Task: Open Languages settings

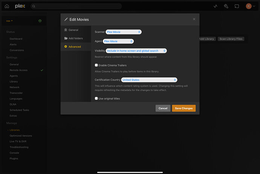Action: point(16,98)
